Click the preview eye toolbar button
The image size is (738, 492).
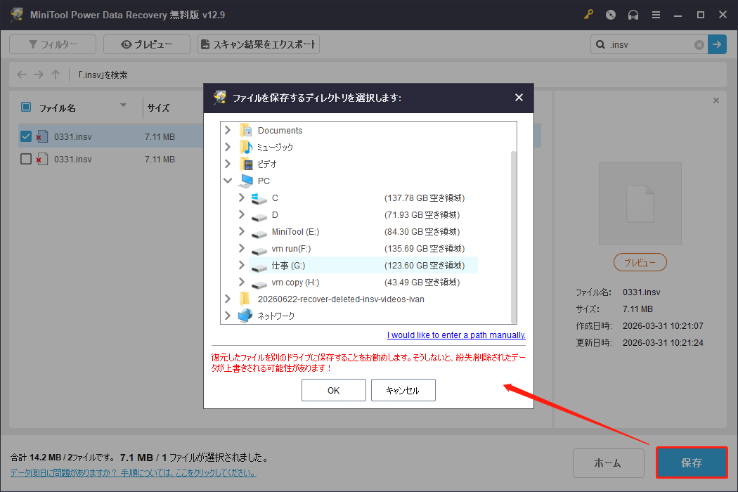pos(147,44)
